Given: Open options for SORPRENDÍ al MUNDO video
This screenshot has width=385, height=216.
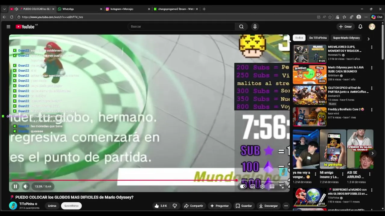Looking at the screenshot, I should click(x=371, y=190).
